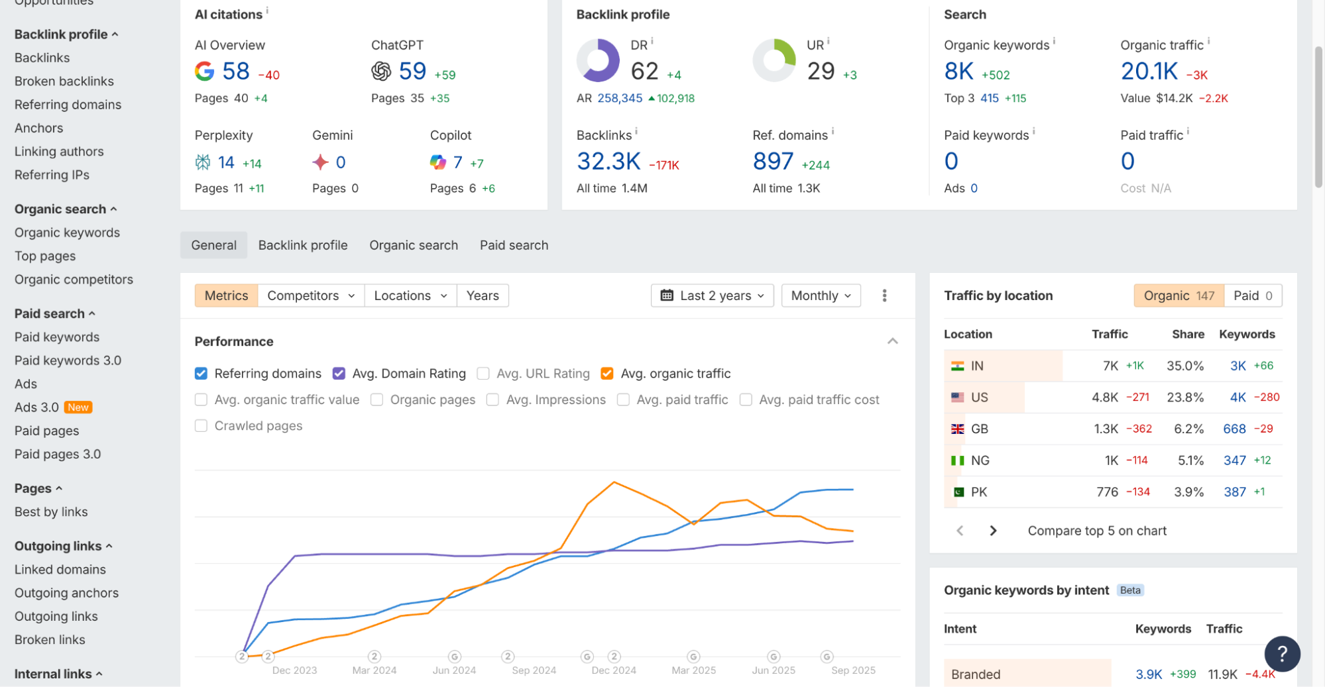Image resolution: width=1325 pixels, height=687 pixels.
Task: Check the Crawled pages checkbox
Action: (x=201, y=425)
